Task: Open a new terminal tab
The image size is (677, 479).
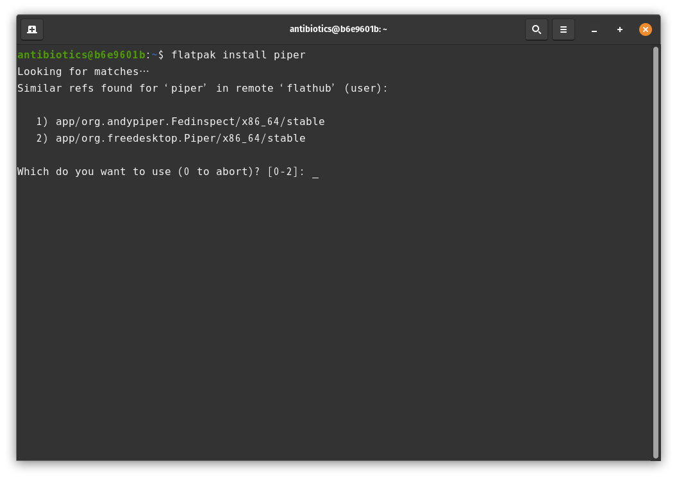Action: [x=32, y=29]
